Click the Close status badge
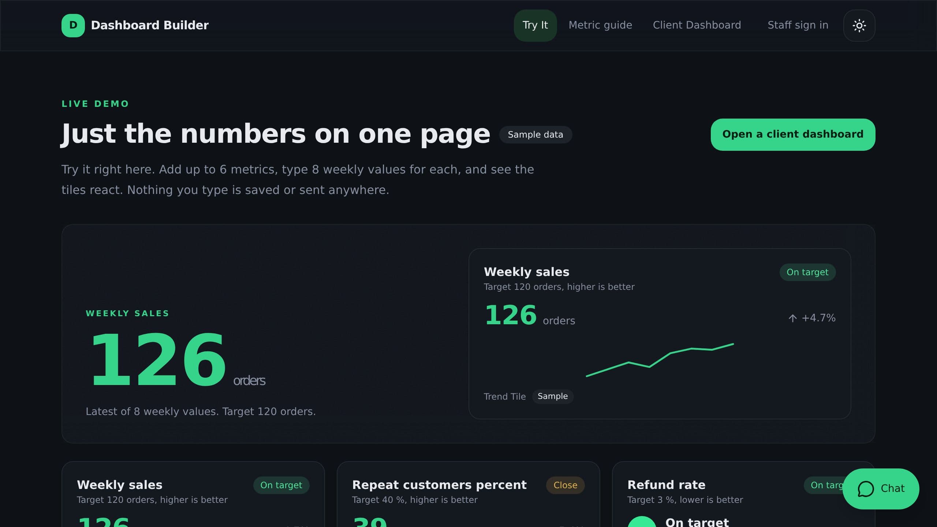 (565, 485)
